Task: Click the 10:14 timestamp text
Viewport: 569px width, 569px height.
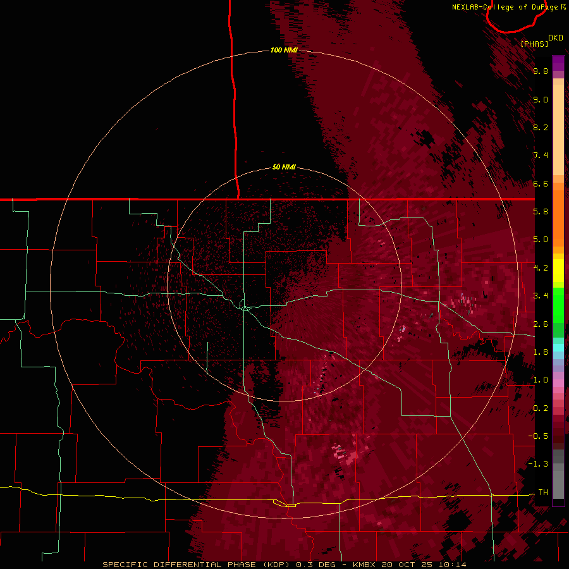Action: (x=453, y=565)
